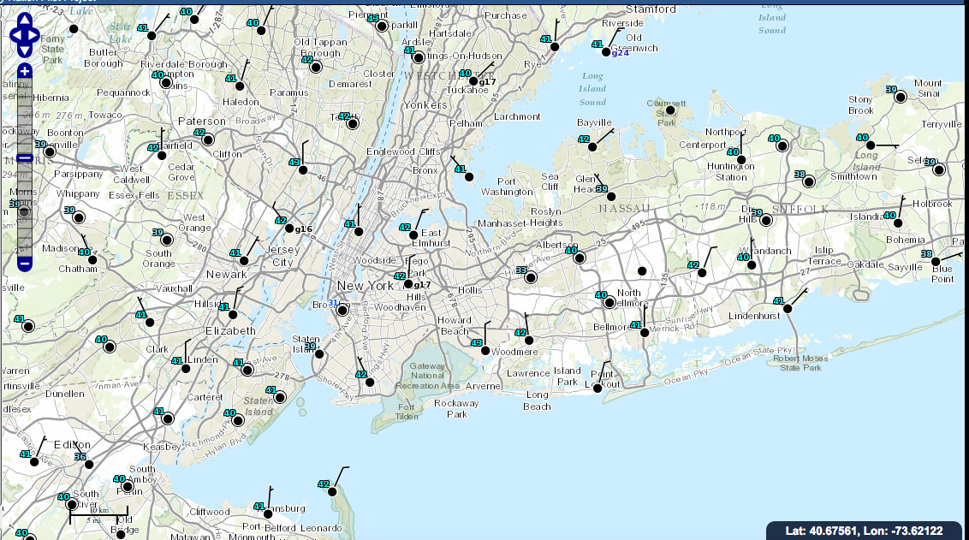
Task: Select the g24 station near Old Greenwich
Action: point(606,52)
